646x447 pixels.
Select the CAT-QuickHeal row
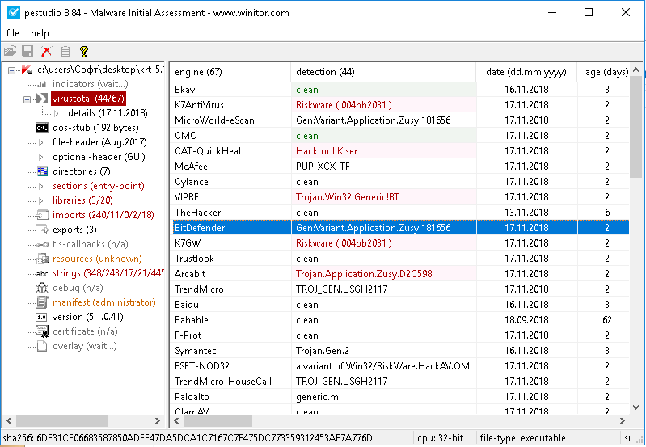coord(399,151)
